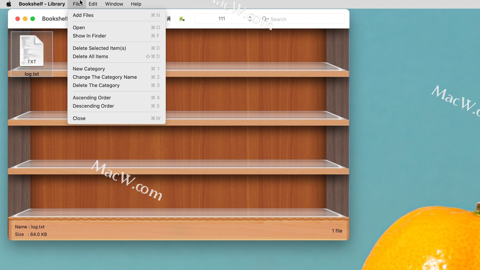Screen dimensions: 480x270
Task: Select Delete Selected Item(s)
Action: click(x=116, y=48)
